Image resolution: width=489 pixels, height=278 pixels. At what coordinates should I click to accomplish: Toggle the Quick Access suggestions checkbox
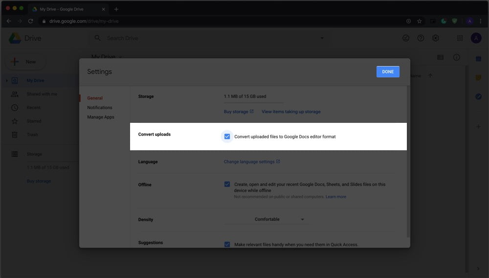227,245
